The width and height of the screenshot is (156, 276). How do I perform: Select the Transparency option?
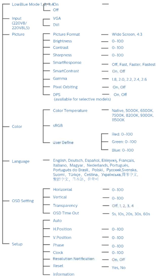pos(65,206)
